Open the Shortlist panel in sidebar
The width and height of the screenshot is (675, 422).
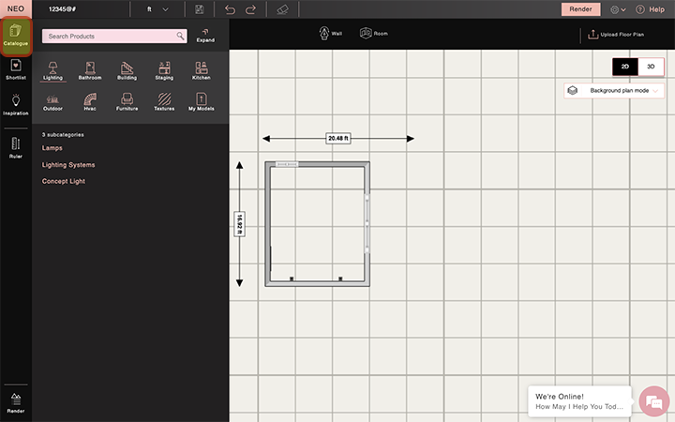pos(15,69)
